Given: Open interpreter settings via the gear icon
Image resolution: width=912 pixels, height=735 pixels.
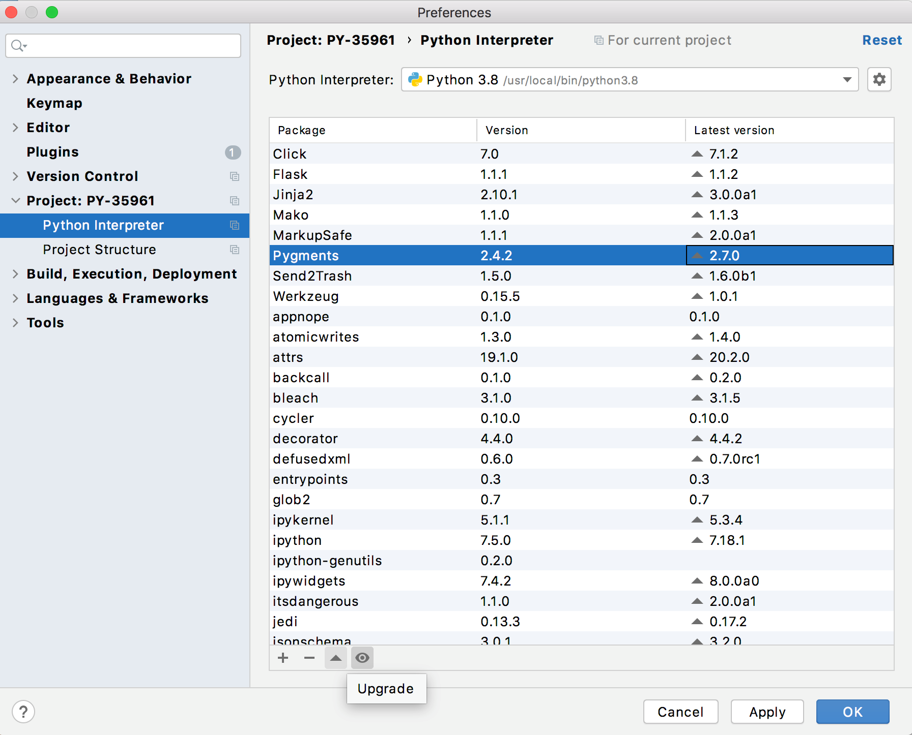Looking at the screenshot, I should [879, 79].
